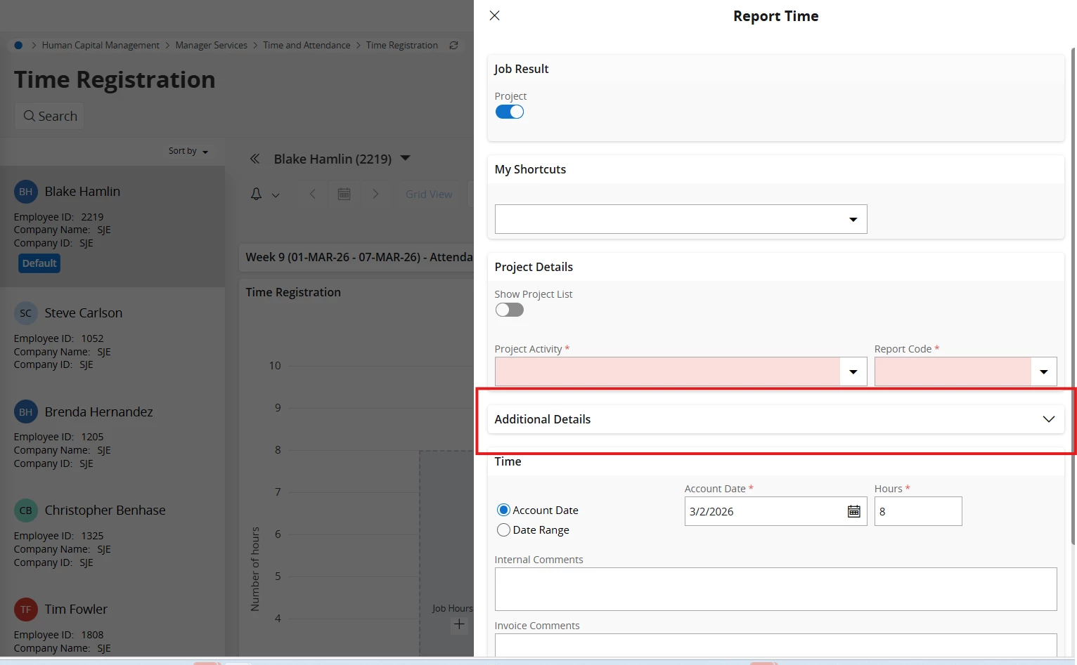Enable the Show Project List toggle
The width and height of the screenshot is (1077, 665).
510,310
